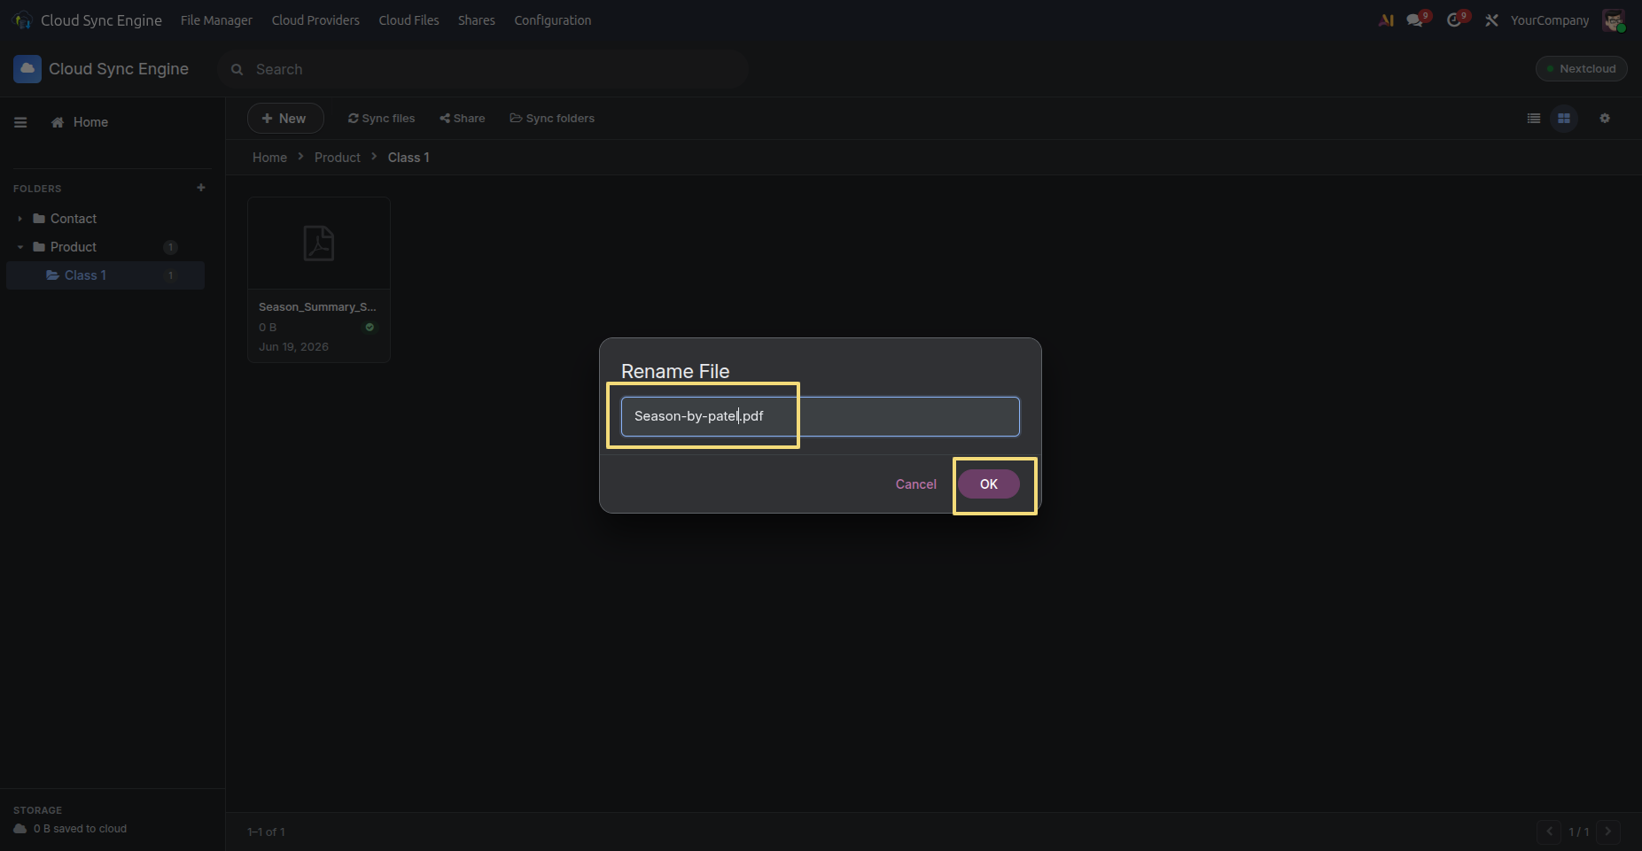Click Share in the toolbar
Viewport: 1642px width, 851px height.
pyautogui.click(x=463, y=119)
